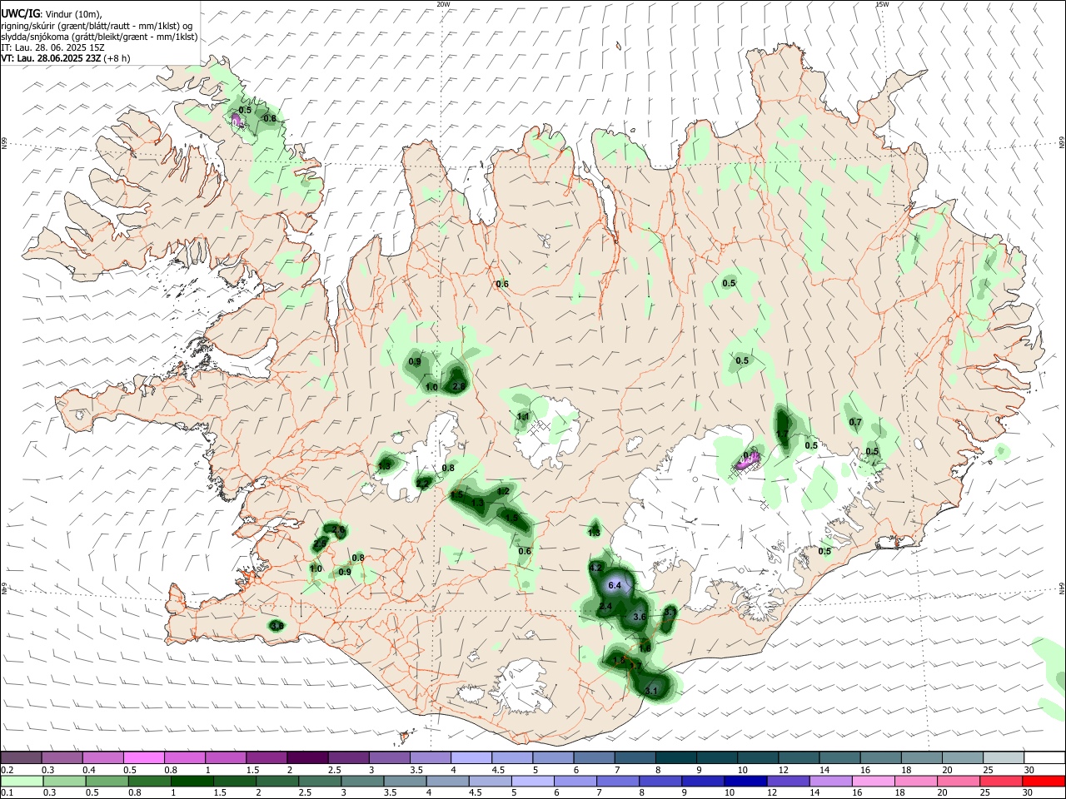Click the 2.4 precipitation value on map
The image size is (1066, 799).
click(x=605, y=607)
